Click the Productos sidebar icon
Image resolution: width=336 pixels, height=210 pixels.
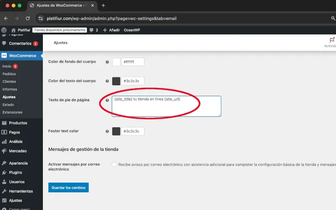4,123
